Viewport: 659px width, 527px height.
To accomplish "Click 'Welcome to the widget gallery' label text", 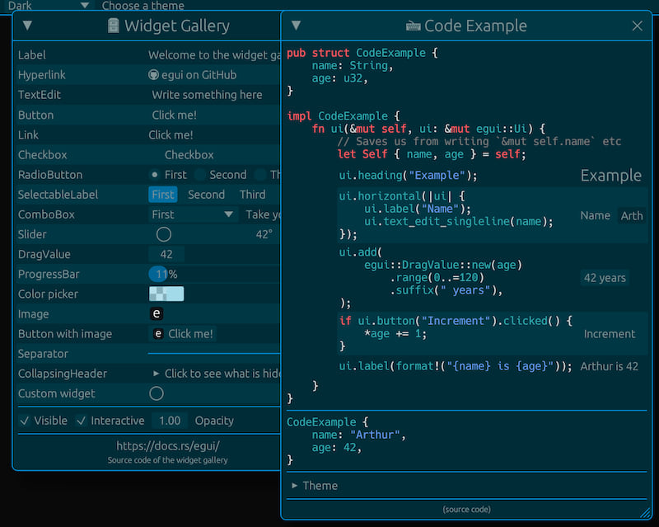I will pyautogui.click(x=214, y=55).
